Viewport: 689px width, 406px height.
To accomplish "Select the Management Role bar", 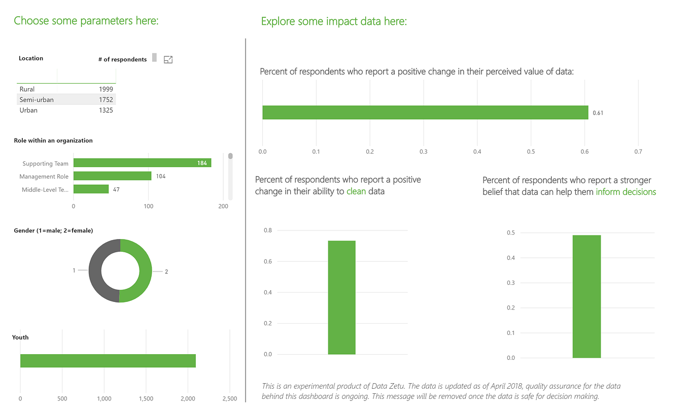I will [112, 176].
